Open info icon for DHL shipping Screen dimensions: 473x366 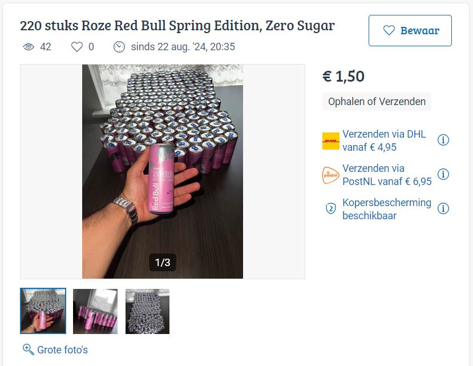tap(443, 140)
